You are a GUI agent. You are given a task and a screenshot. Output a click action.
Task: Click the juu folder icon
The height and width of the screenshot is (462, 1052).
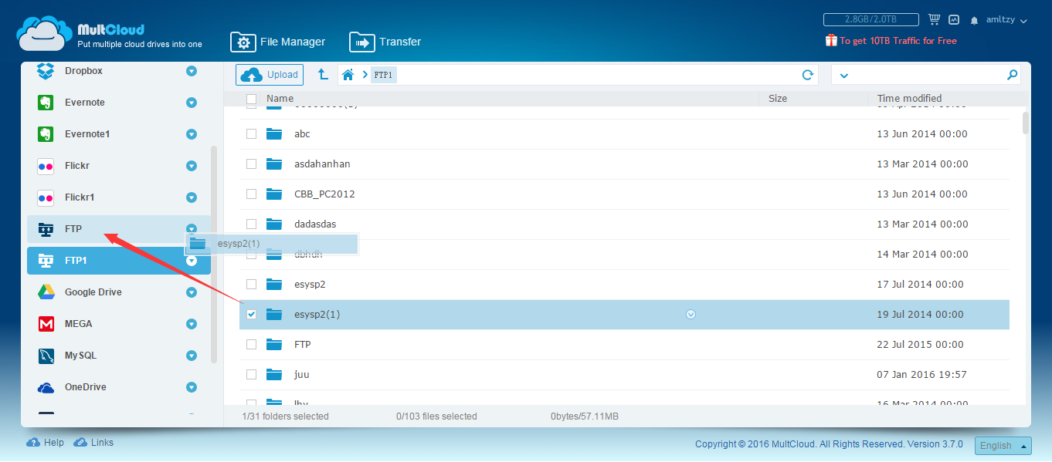click(274, 374)
